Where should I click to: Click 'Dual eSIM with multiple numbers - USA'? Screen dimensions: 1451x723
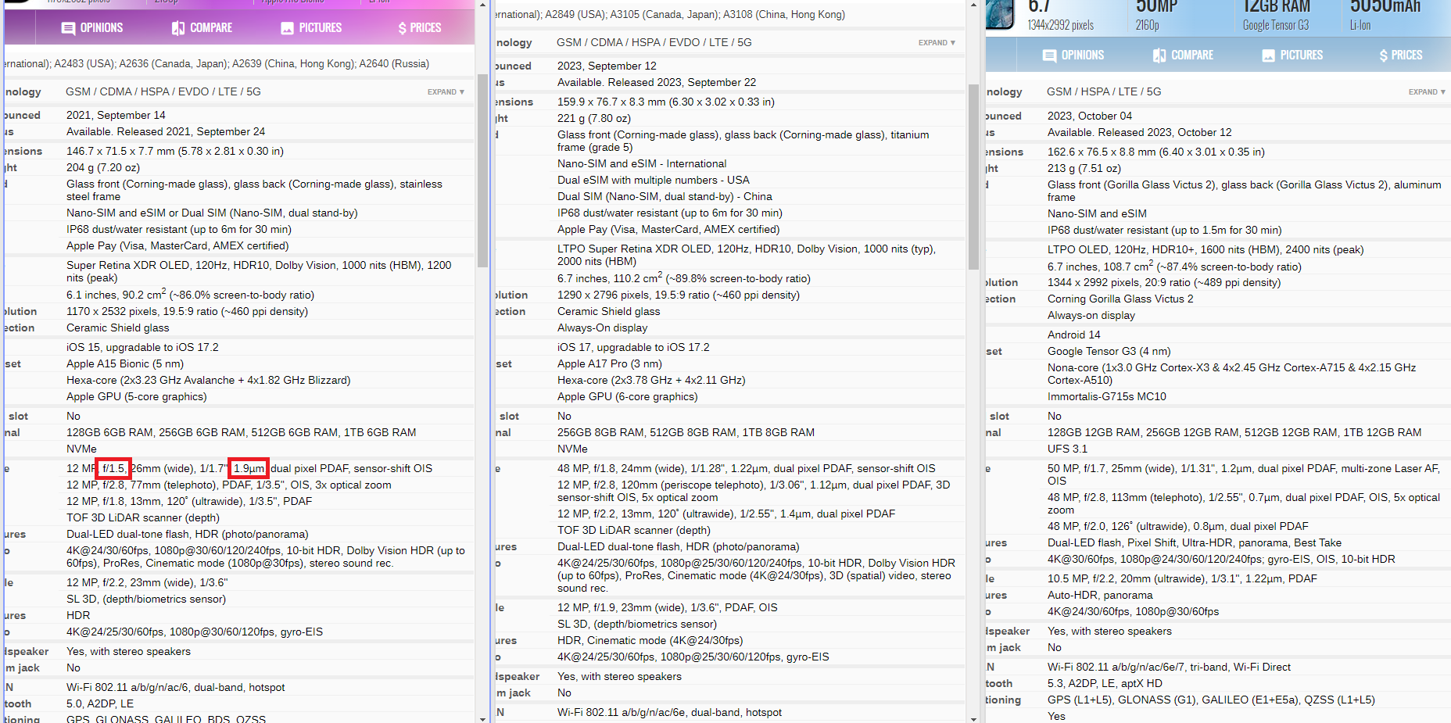654,180
